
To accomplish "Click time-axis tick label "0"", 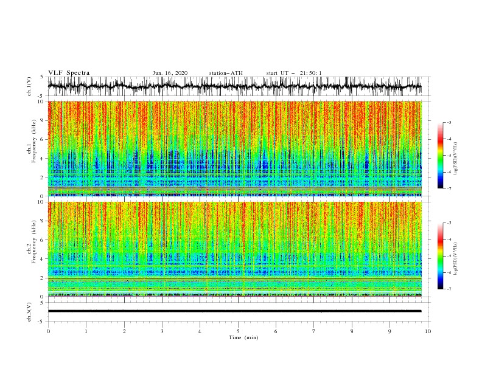I will pyautogui.click(x=48, y=331).
